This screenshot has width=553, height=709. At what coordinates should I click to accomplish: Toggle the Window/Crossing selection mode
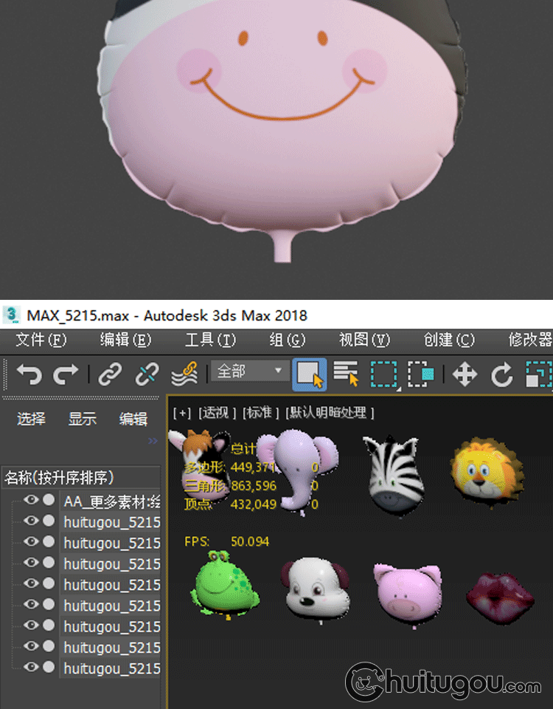pos(421,374)
